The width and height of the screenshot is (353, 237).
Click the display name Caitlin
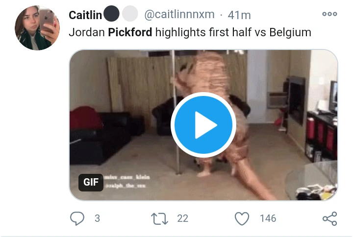pyautogui.click(x=85, y=15)
